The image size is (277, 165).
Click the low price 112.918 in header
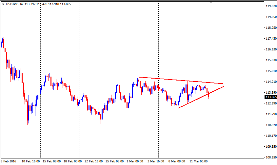pos(54,4)
